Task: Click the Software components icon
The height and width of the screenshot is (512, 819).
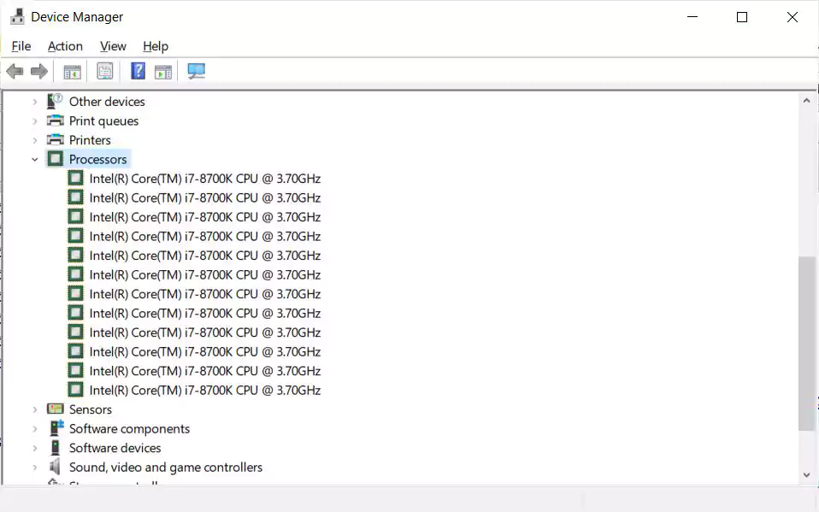Action: 56,428
